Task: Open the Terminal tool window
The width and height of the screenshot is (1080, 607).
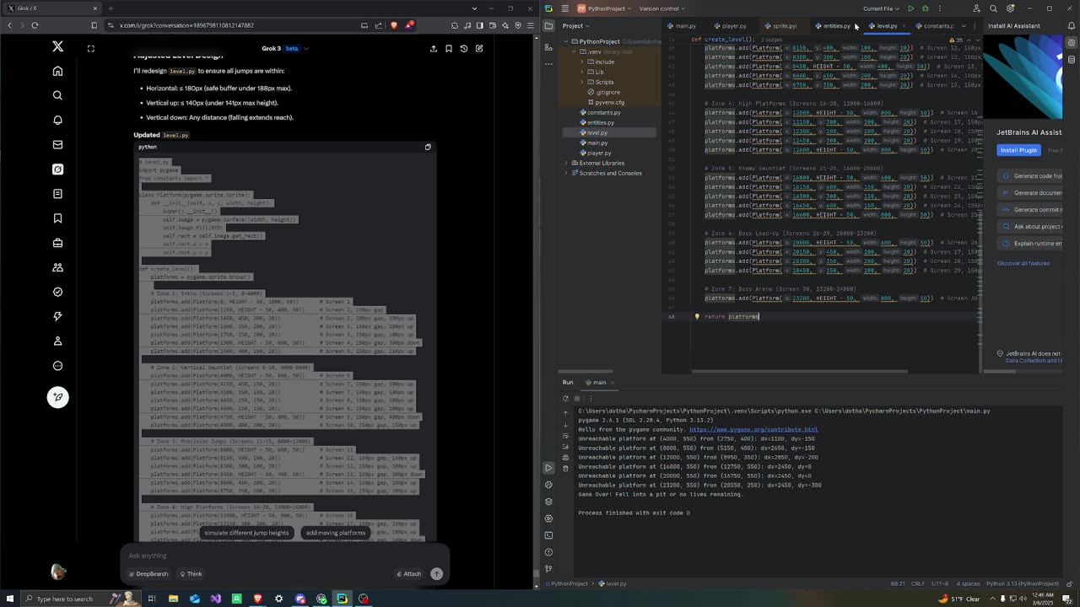Action: tap(548, 535)
